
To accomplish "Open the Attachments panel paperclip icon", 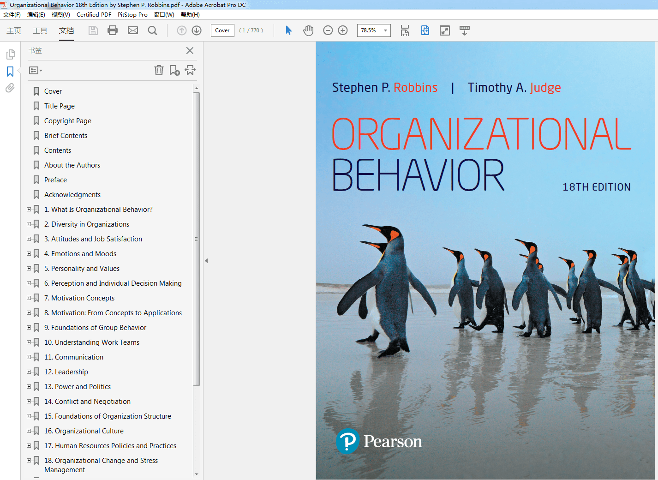I will tap(10, 88).
